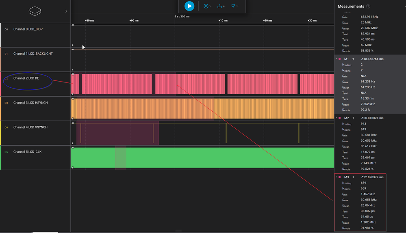406x233 pixels.
Task: Click the arrow icon next to M1
Action: (353, 59)
